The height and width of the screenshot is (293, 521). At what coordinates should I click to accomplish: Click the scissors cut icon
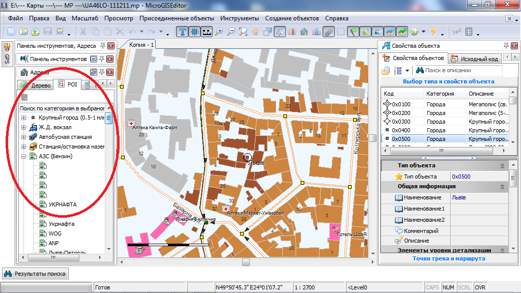pos(83,32)
